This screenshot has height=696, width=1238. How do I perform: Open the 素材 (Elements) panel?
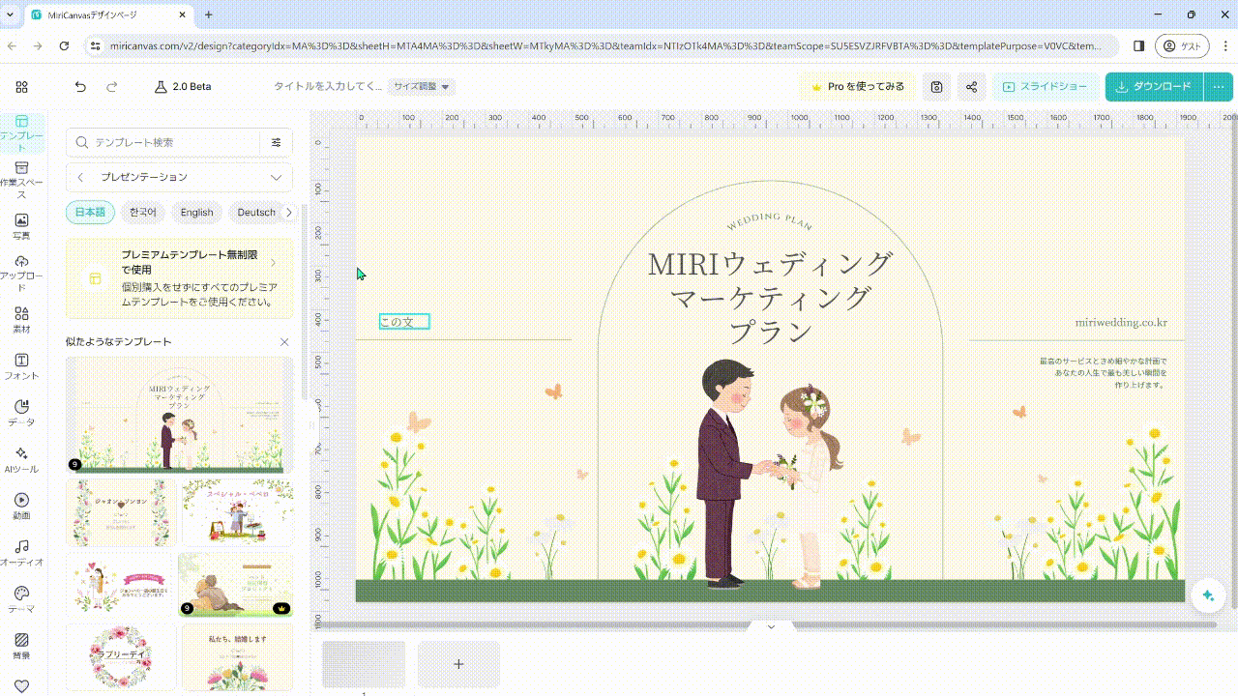21,317
